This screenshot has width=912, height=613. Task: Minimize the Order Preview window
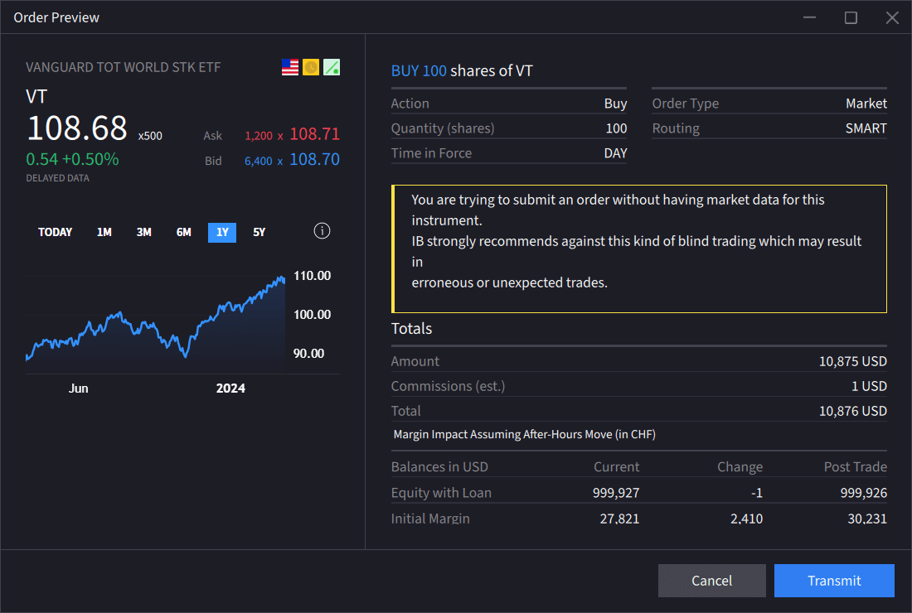click(810, 17)
